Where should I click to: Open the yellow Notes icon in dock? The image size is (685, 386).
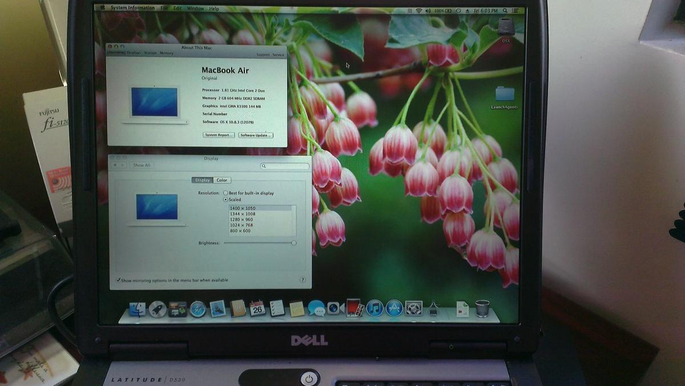pos(296,309)
